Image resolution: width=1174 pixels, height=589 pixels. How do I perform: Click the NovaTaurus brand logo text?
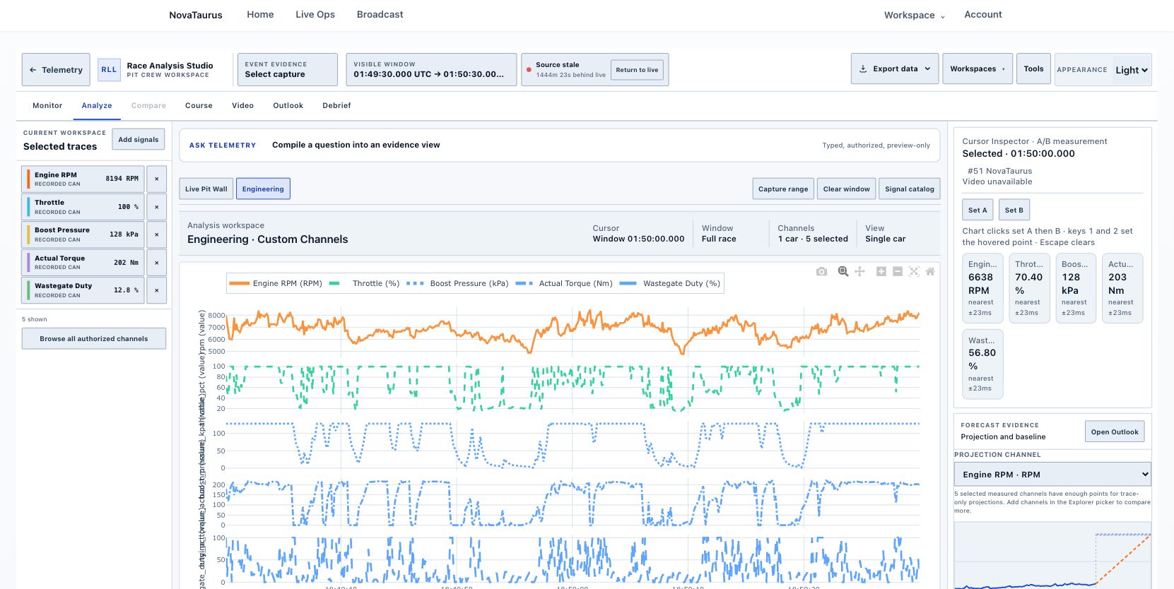(196, 15)
